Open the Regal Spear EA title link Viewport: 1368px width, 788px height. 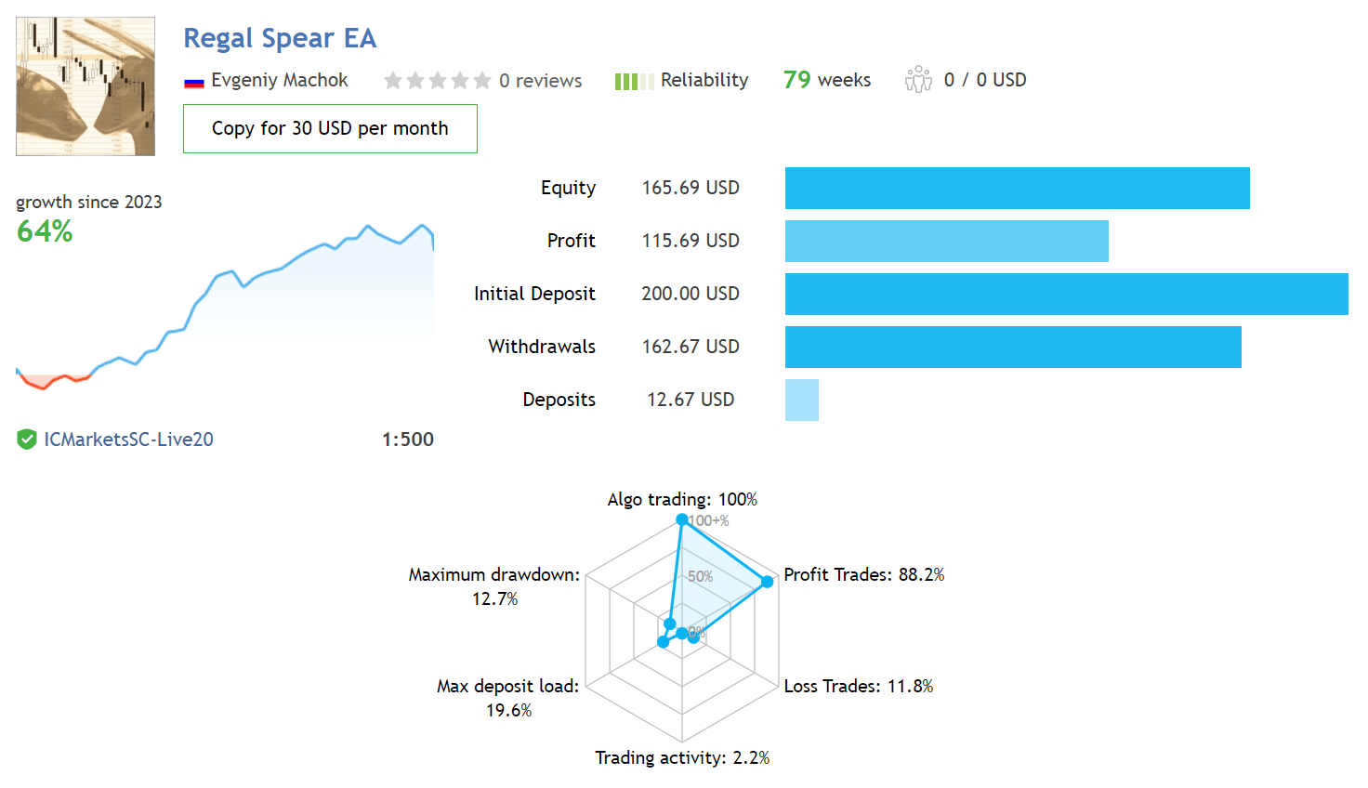click(280, 38)
